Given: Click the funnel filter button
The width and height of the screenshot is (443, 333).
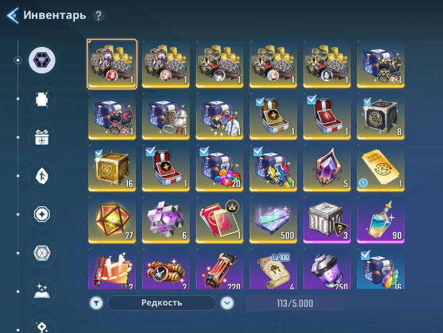Looking at the screenshot, I should (x=97, y=304).
